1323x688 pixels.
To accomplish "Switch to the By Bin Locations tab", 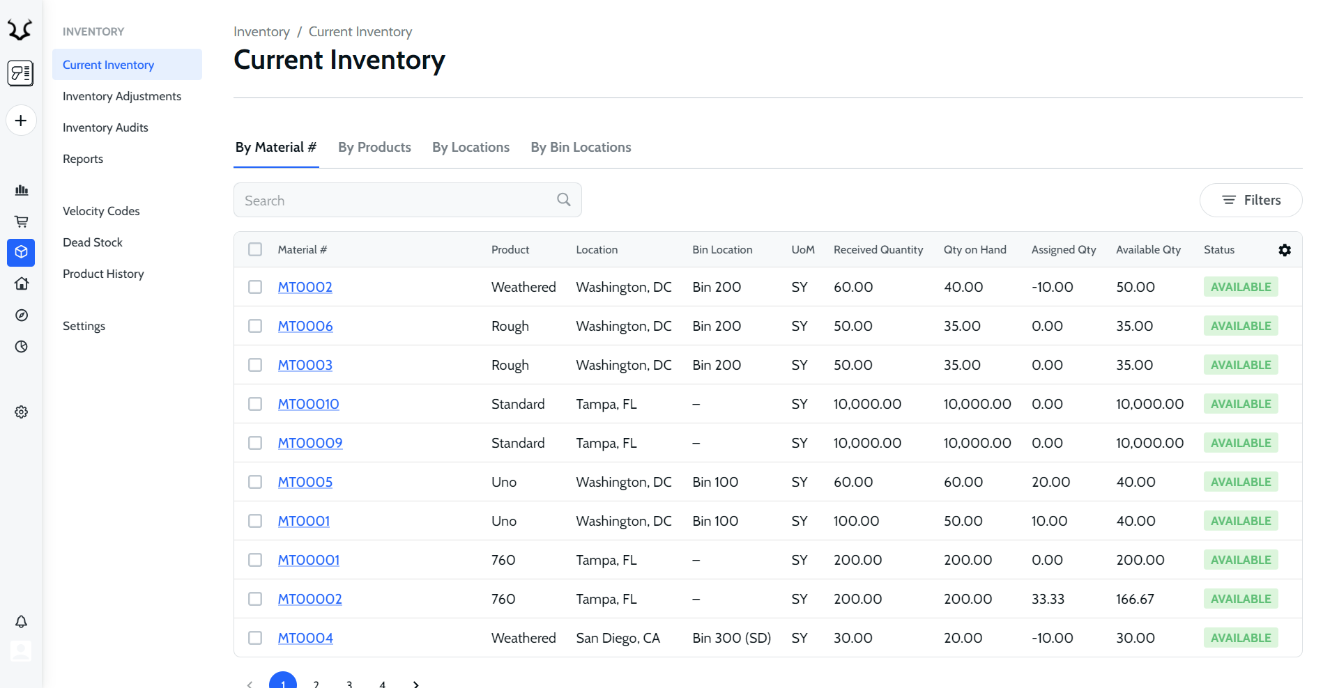I will point(581,148).
